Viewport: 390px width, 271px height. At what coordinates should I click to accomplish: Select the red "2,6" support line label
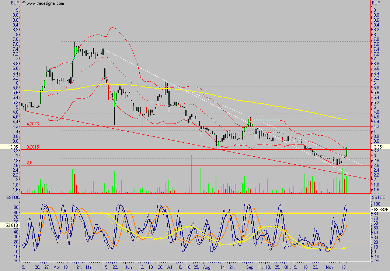[29, 163]
